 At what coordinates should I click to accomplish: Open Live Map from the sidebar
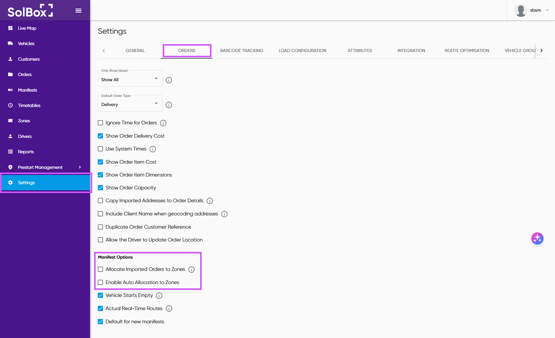tap(27, 28)
